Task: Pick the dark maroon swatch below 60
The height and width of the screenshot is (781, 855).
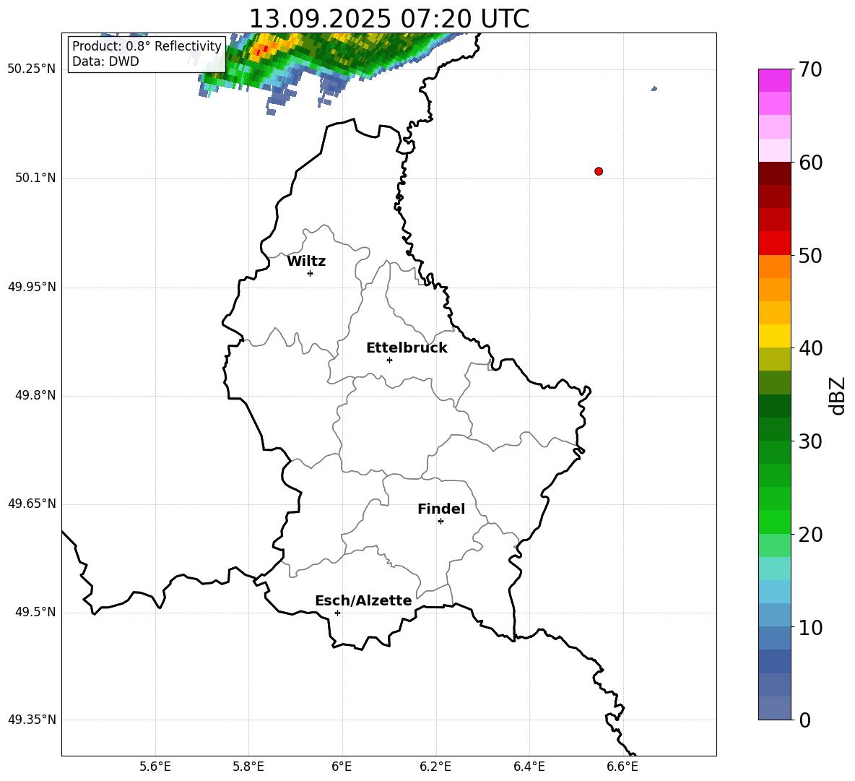Action: coord(774,173)
